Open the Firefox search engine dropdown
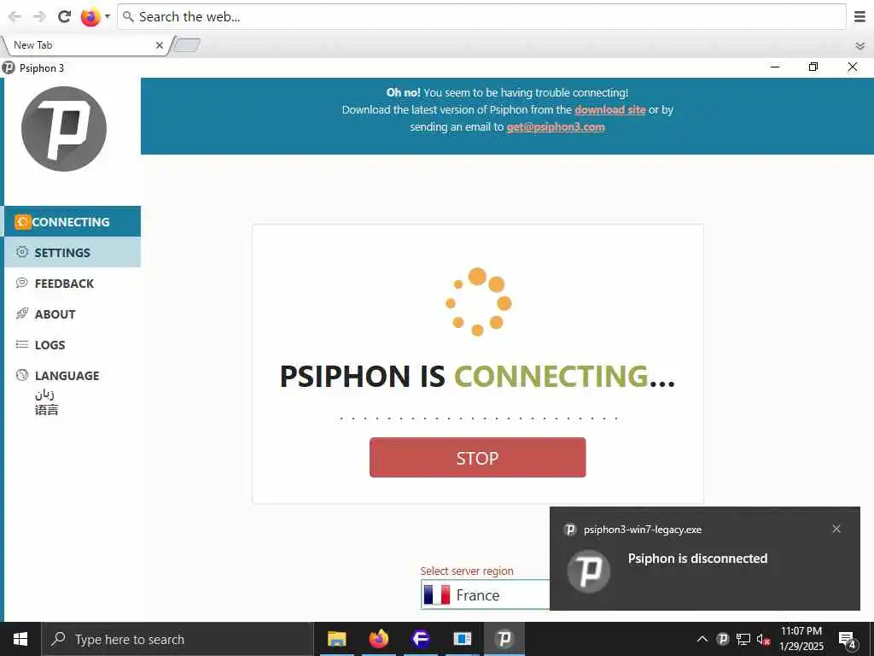 96,17
